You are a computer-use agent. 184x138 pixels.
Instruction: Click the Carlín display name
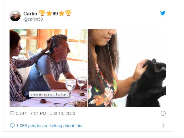(x=30, y=14)
